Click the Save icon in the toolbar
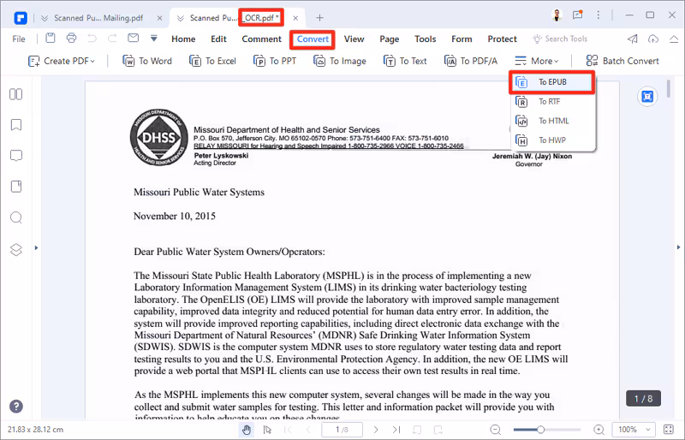 51,38
